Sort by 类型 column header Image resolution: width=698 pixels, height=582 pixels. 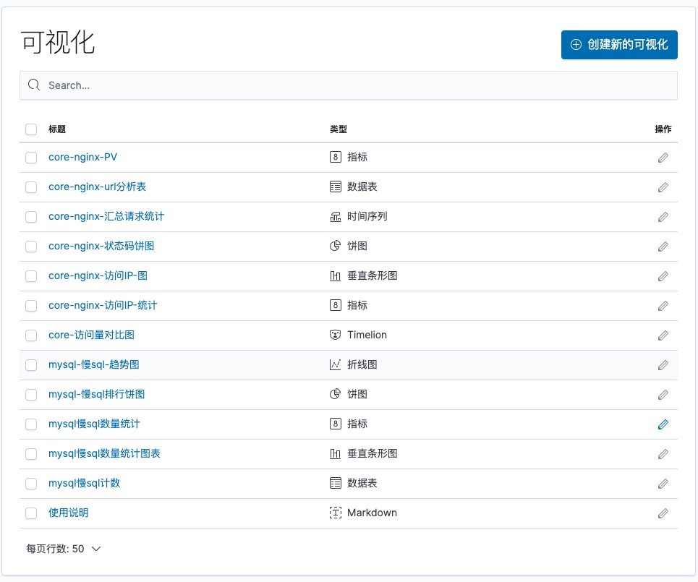339,129
